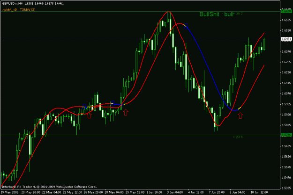Click the '22 May 04:00' time label
Image resolution: width=293 pixels, height=195 pixels.
click(x=52, y=192)
